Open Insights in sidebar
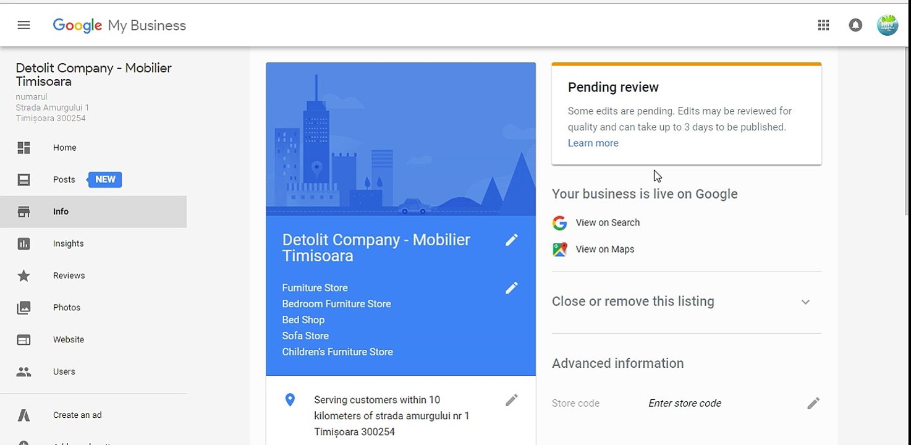This screenshot has width=911, height=445. (69, 244)
